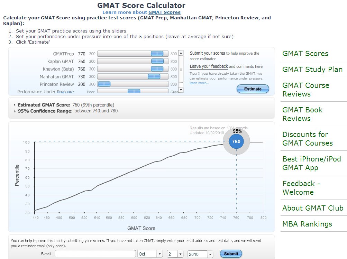Click the GMATPrep value 770
347x259 pixels.
[81, 54]
